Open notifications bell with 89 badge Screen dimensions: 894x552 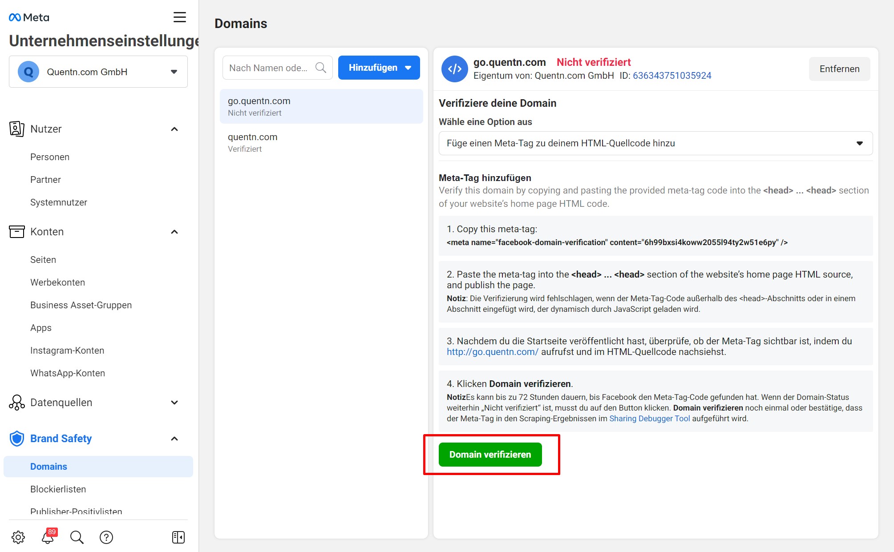(x=48, y=537)
